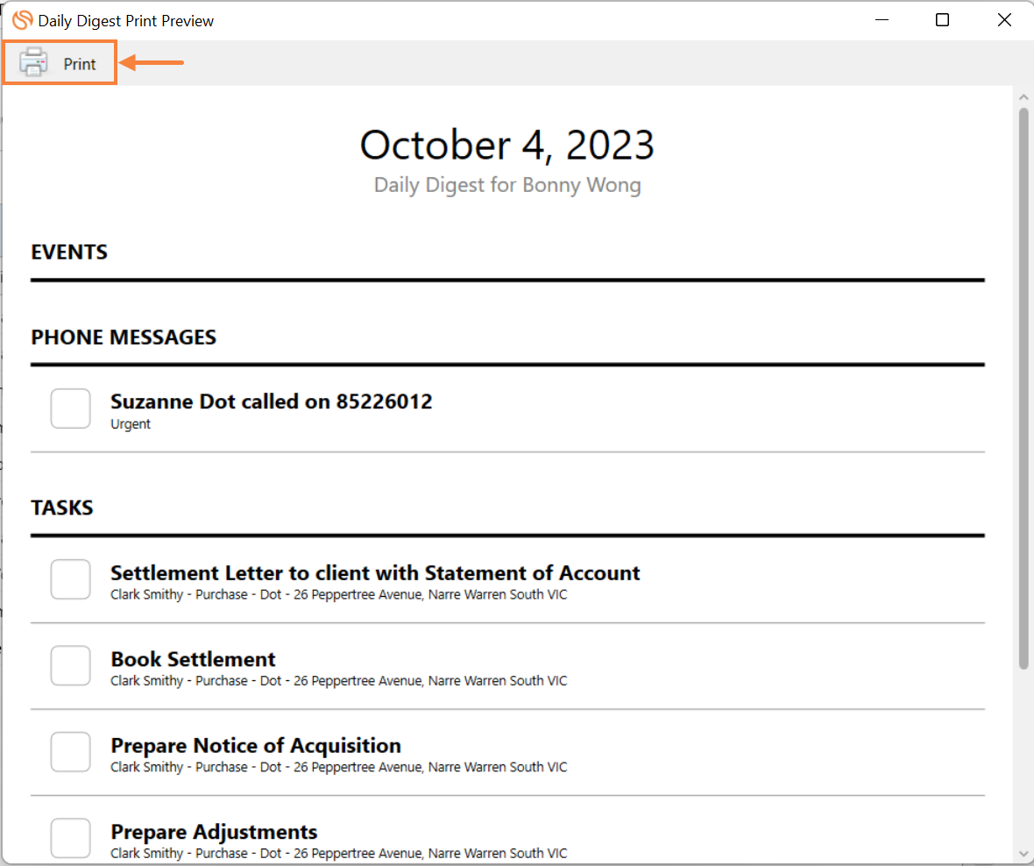This screenshot has height=866, width=1034.
Task: Select the Book Settlement task title
Action: point(193,659)
